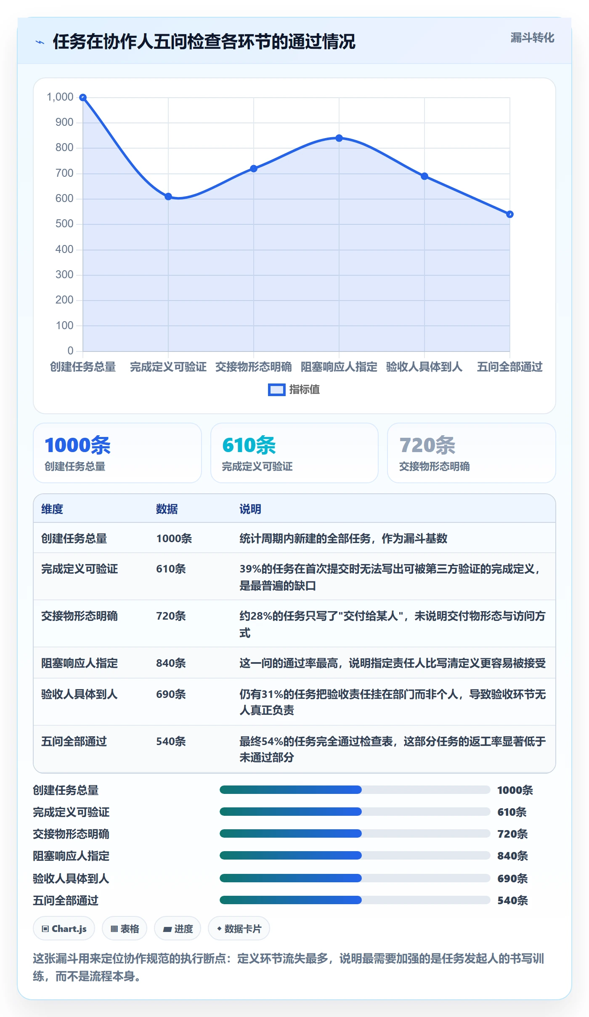Click the 数据卡片 tag chip
Viewport: 589px width, 1017px height.
(x=239, y=928)
